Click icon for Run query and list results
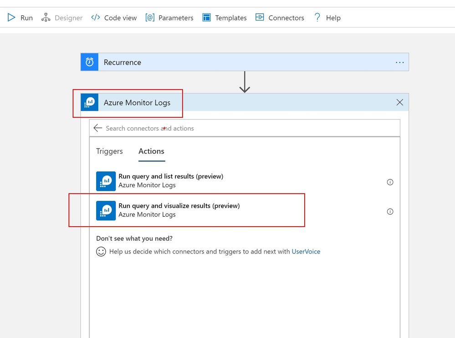Viewport: 455px width, 338px height. coord(106,181)
